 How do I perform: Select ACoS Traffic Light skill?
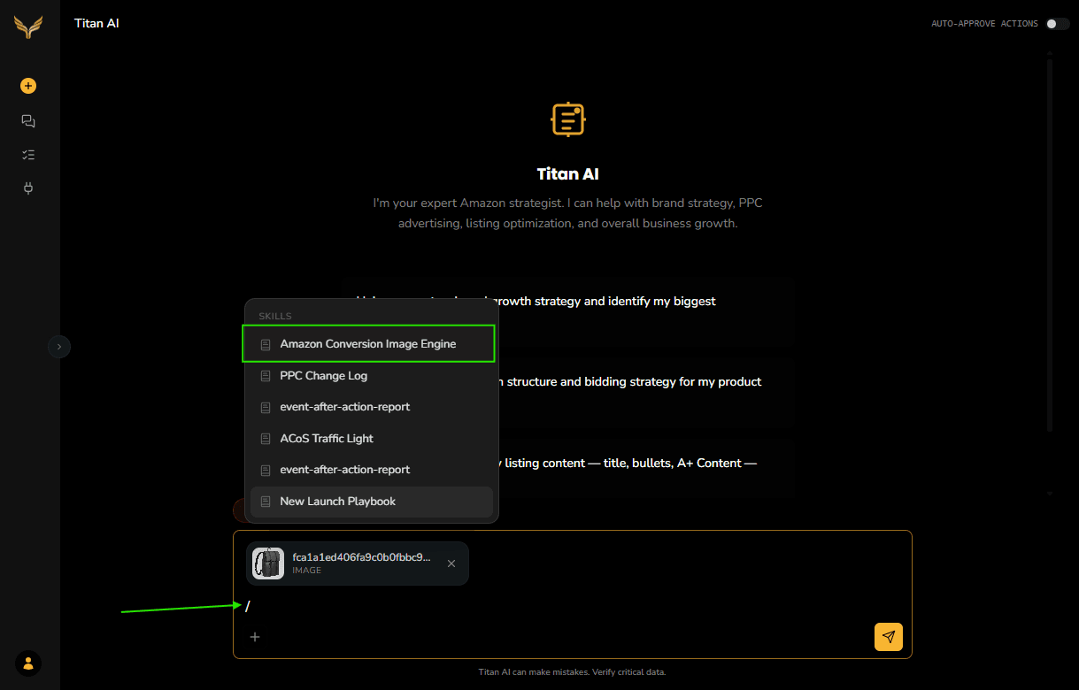click(372, 439)
